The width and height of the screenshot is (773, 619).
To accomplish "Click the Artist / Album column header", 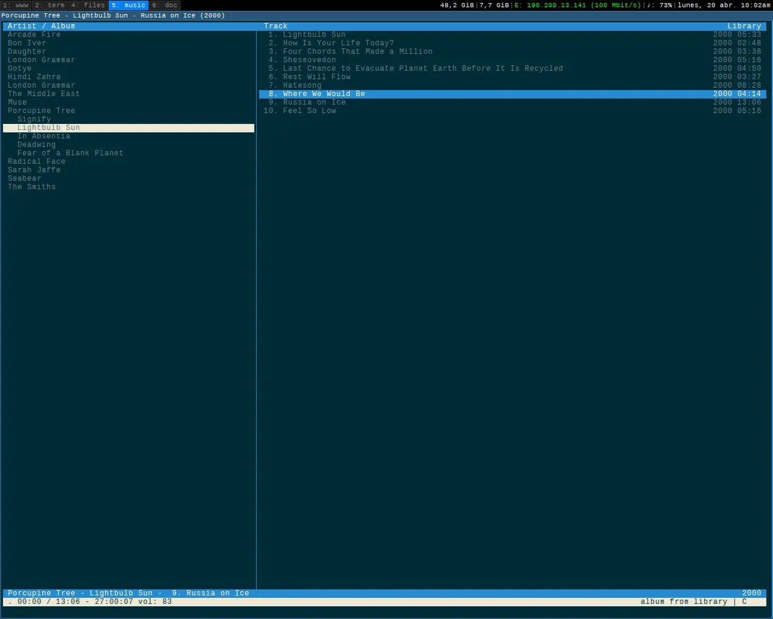I will coord(42,27).
